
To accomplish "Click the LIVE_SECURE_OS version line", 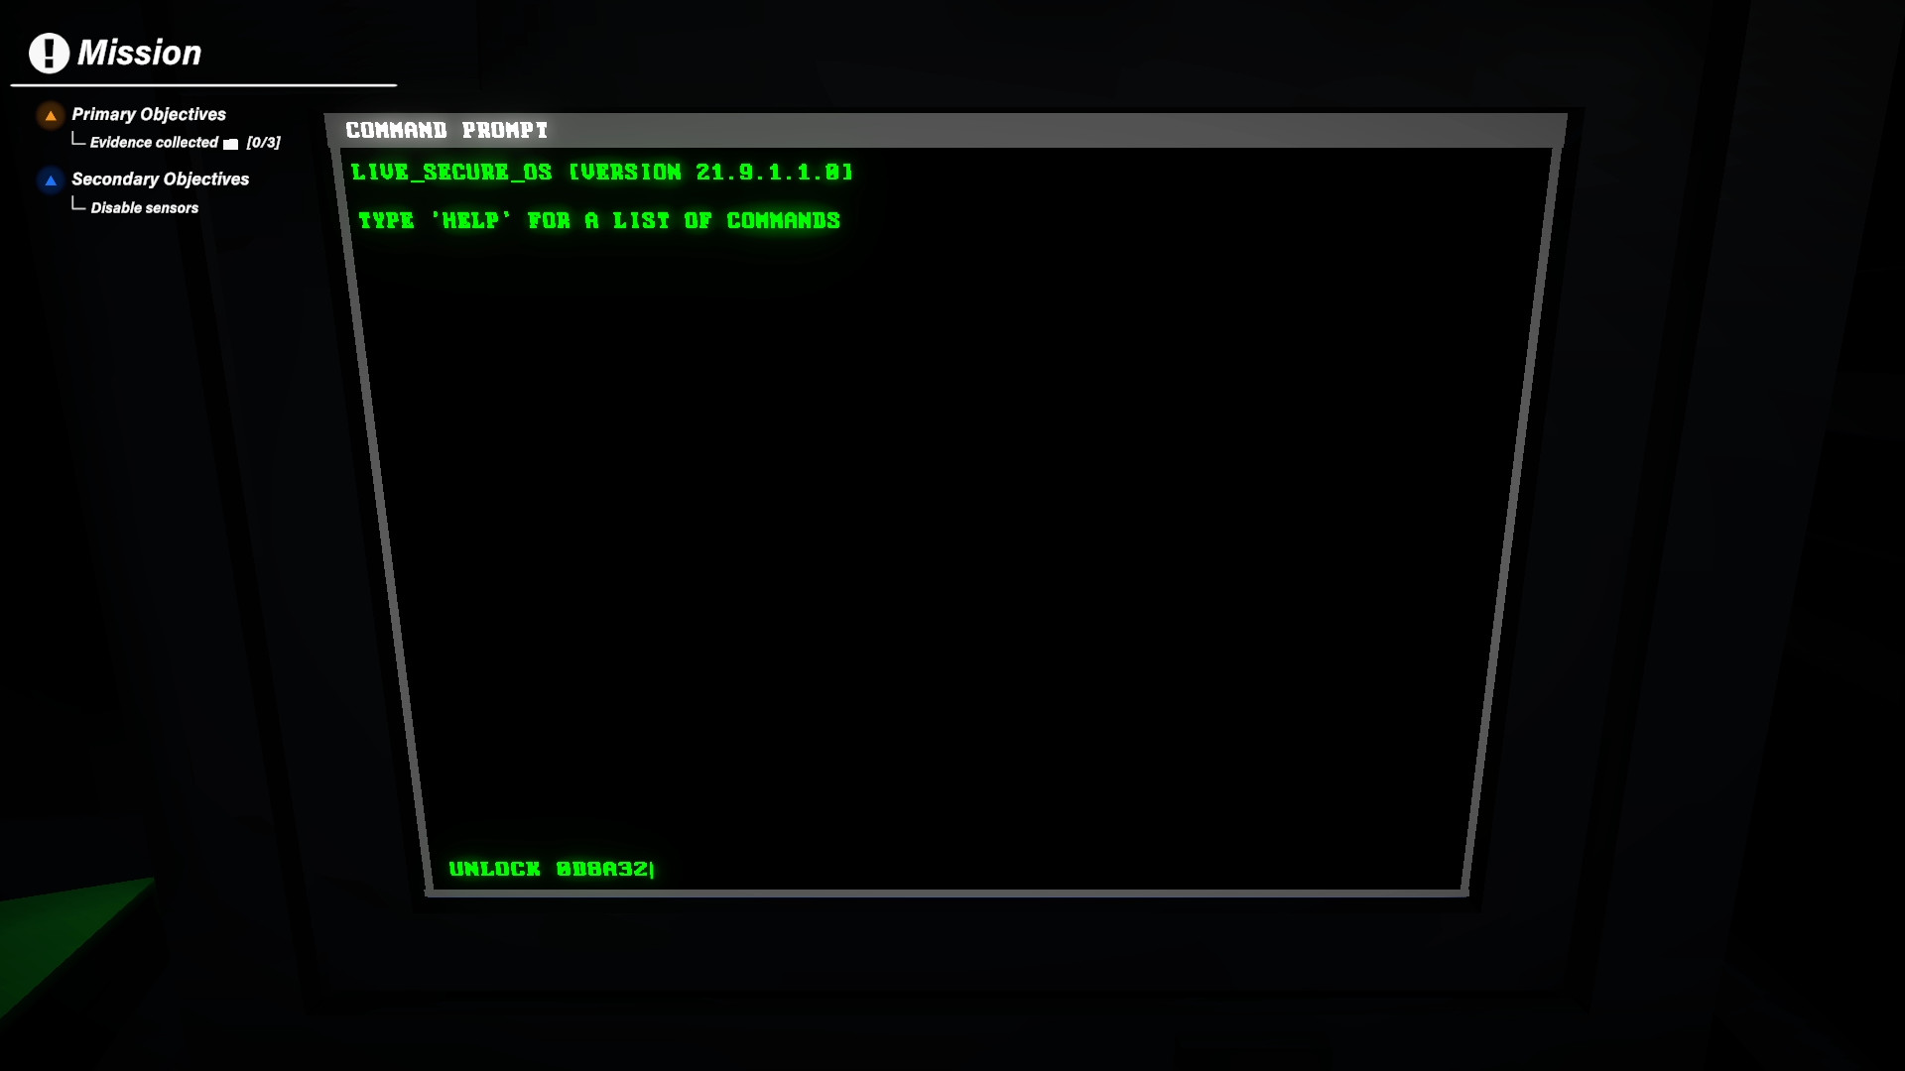I will (600, 172).
